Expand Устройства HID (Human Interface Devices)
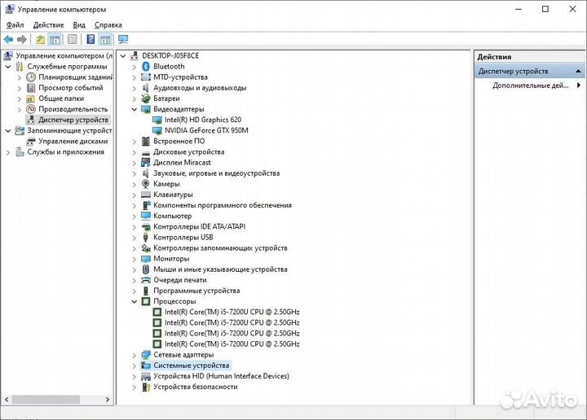Screen dimensions: 587x420 [x=134, y=377]
